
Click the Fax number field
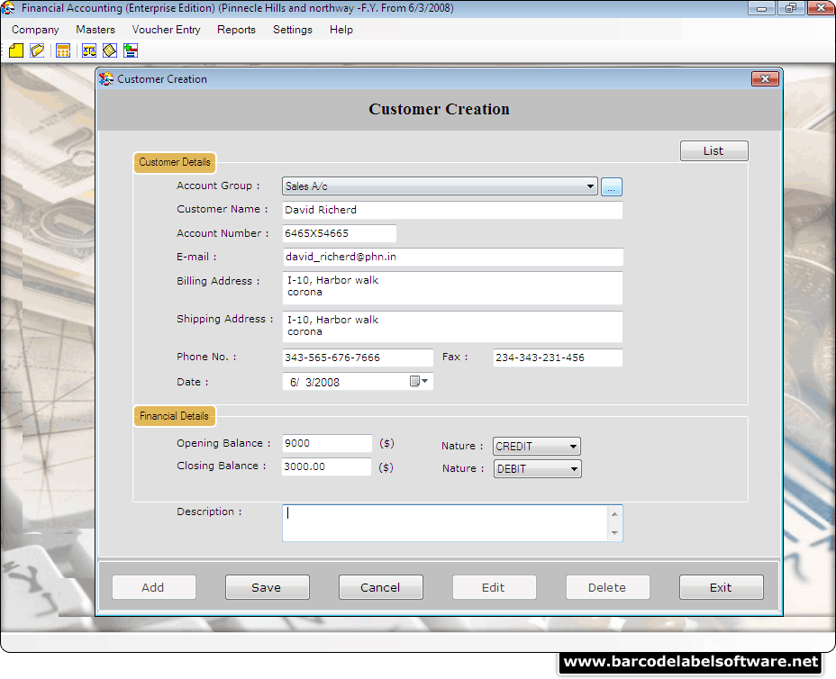(x=558, y=358)
